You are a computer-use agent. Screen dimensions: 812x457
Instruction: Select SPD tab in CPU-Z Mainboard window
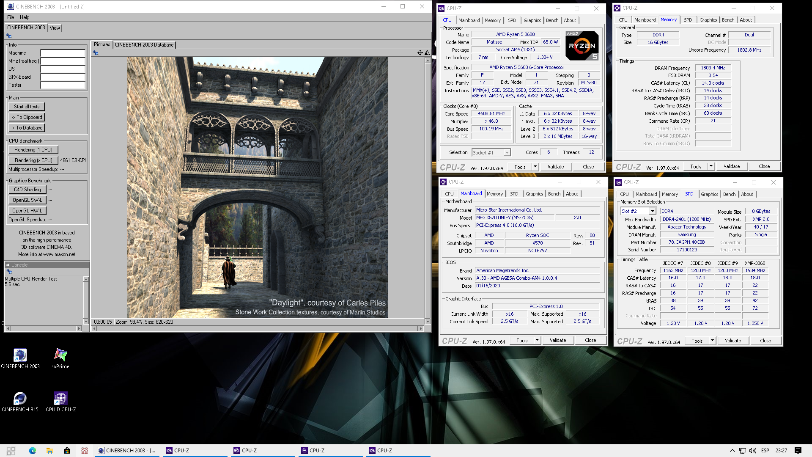click(514, 194)
